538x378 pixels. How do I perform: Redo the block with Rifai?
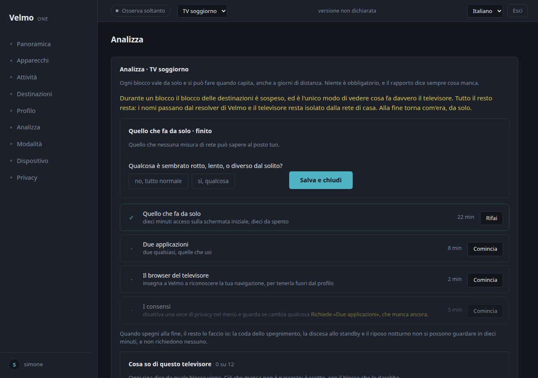click(x=491, y=218)
